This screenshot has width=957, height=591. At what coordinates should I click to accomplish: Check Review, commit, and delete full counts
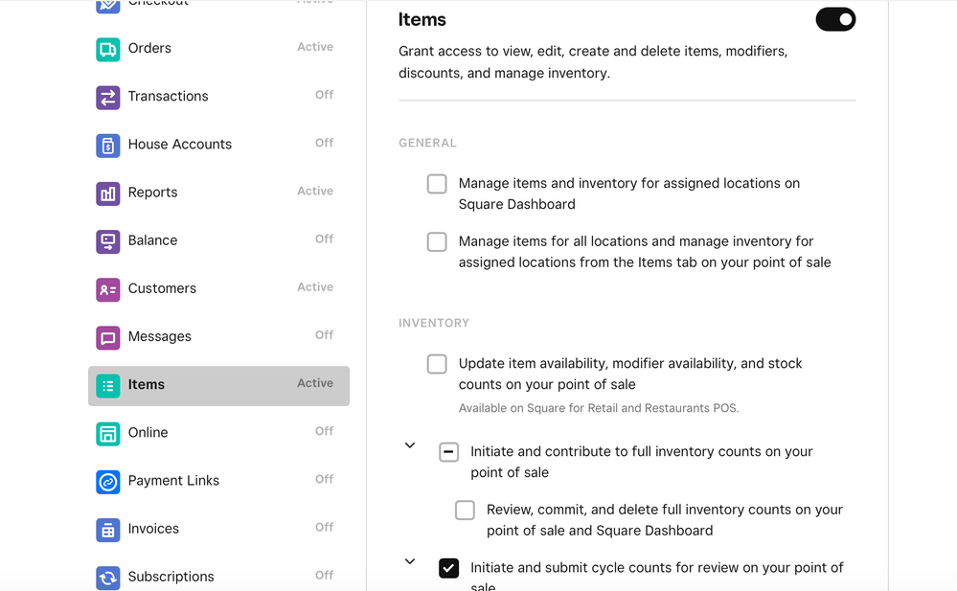pos(465,511)
